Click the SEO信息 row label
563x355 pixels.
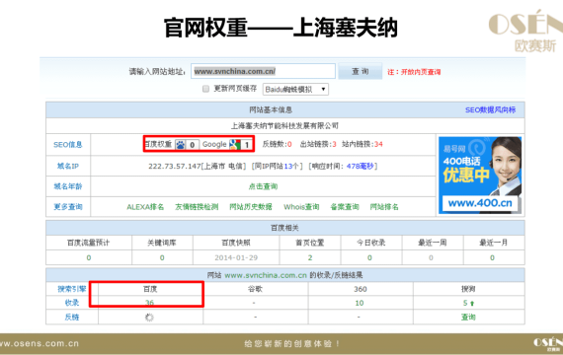(x=68, y=145)
